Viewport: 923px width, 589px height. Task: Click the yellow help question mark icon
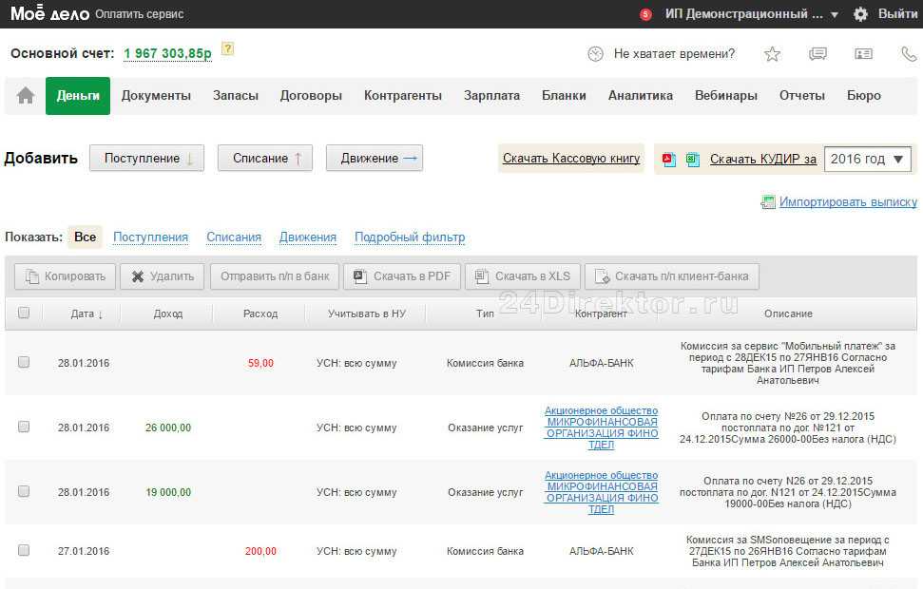(x=227, y=49)
